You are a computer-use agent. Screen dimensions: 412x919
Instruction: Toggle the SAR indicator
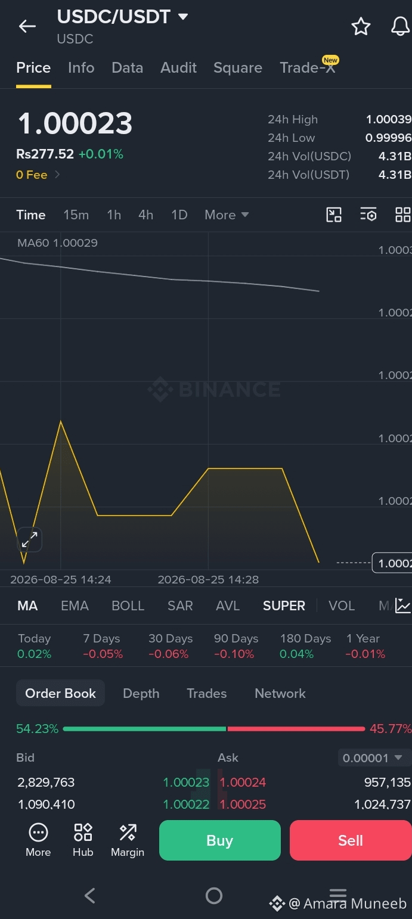pyautogui.click(x=180, y=606)
